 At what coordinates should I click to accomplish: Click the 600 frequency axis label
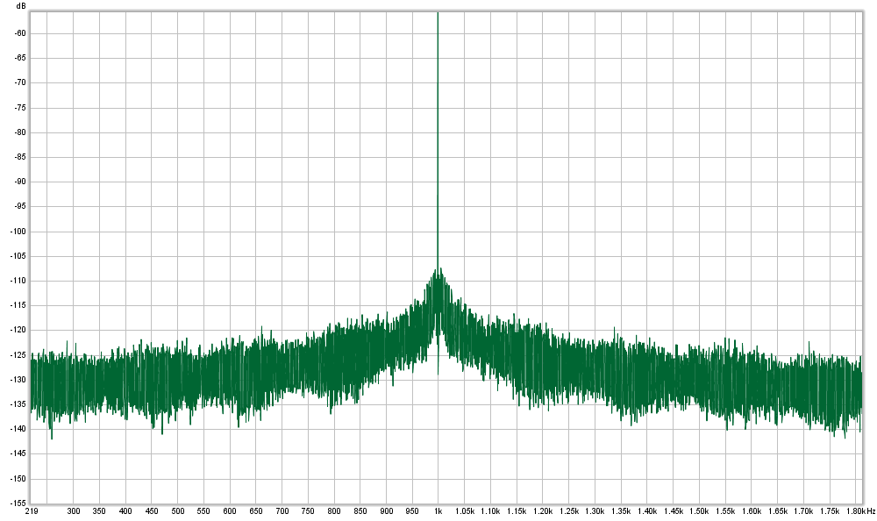point(229,511)
